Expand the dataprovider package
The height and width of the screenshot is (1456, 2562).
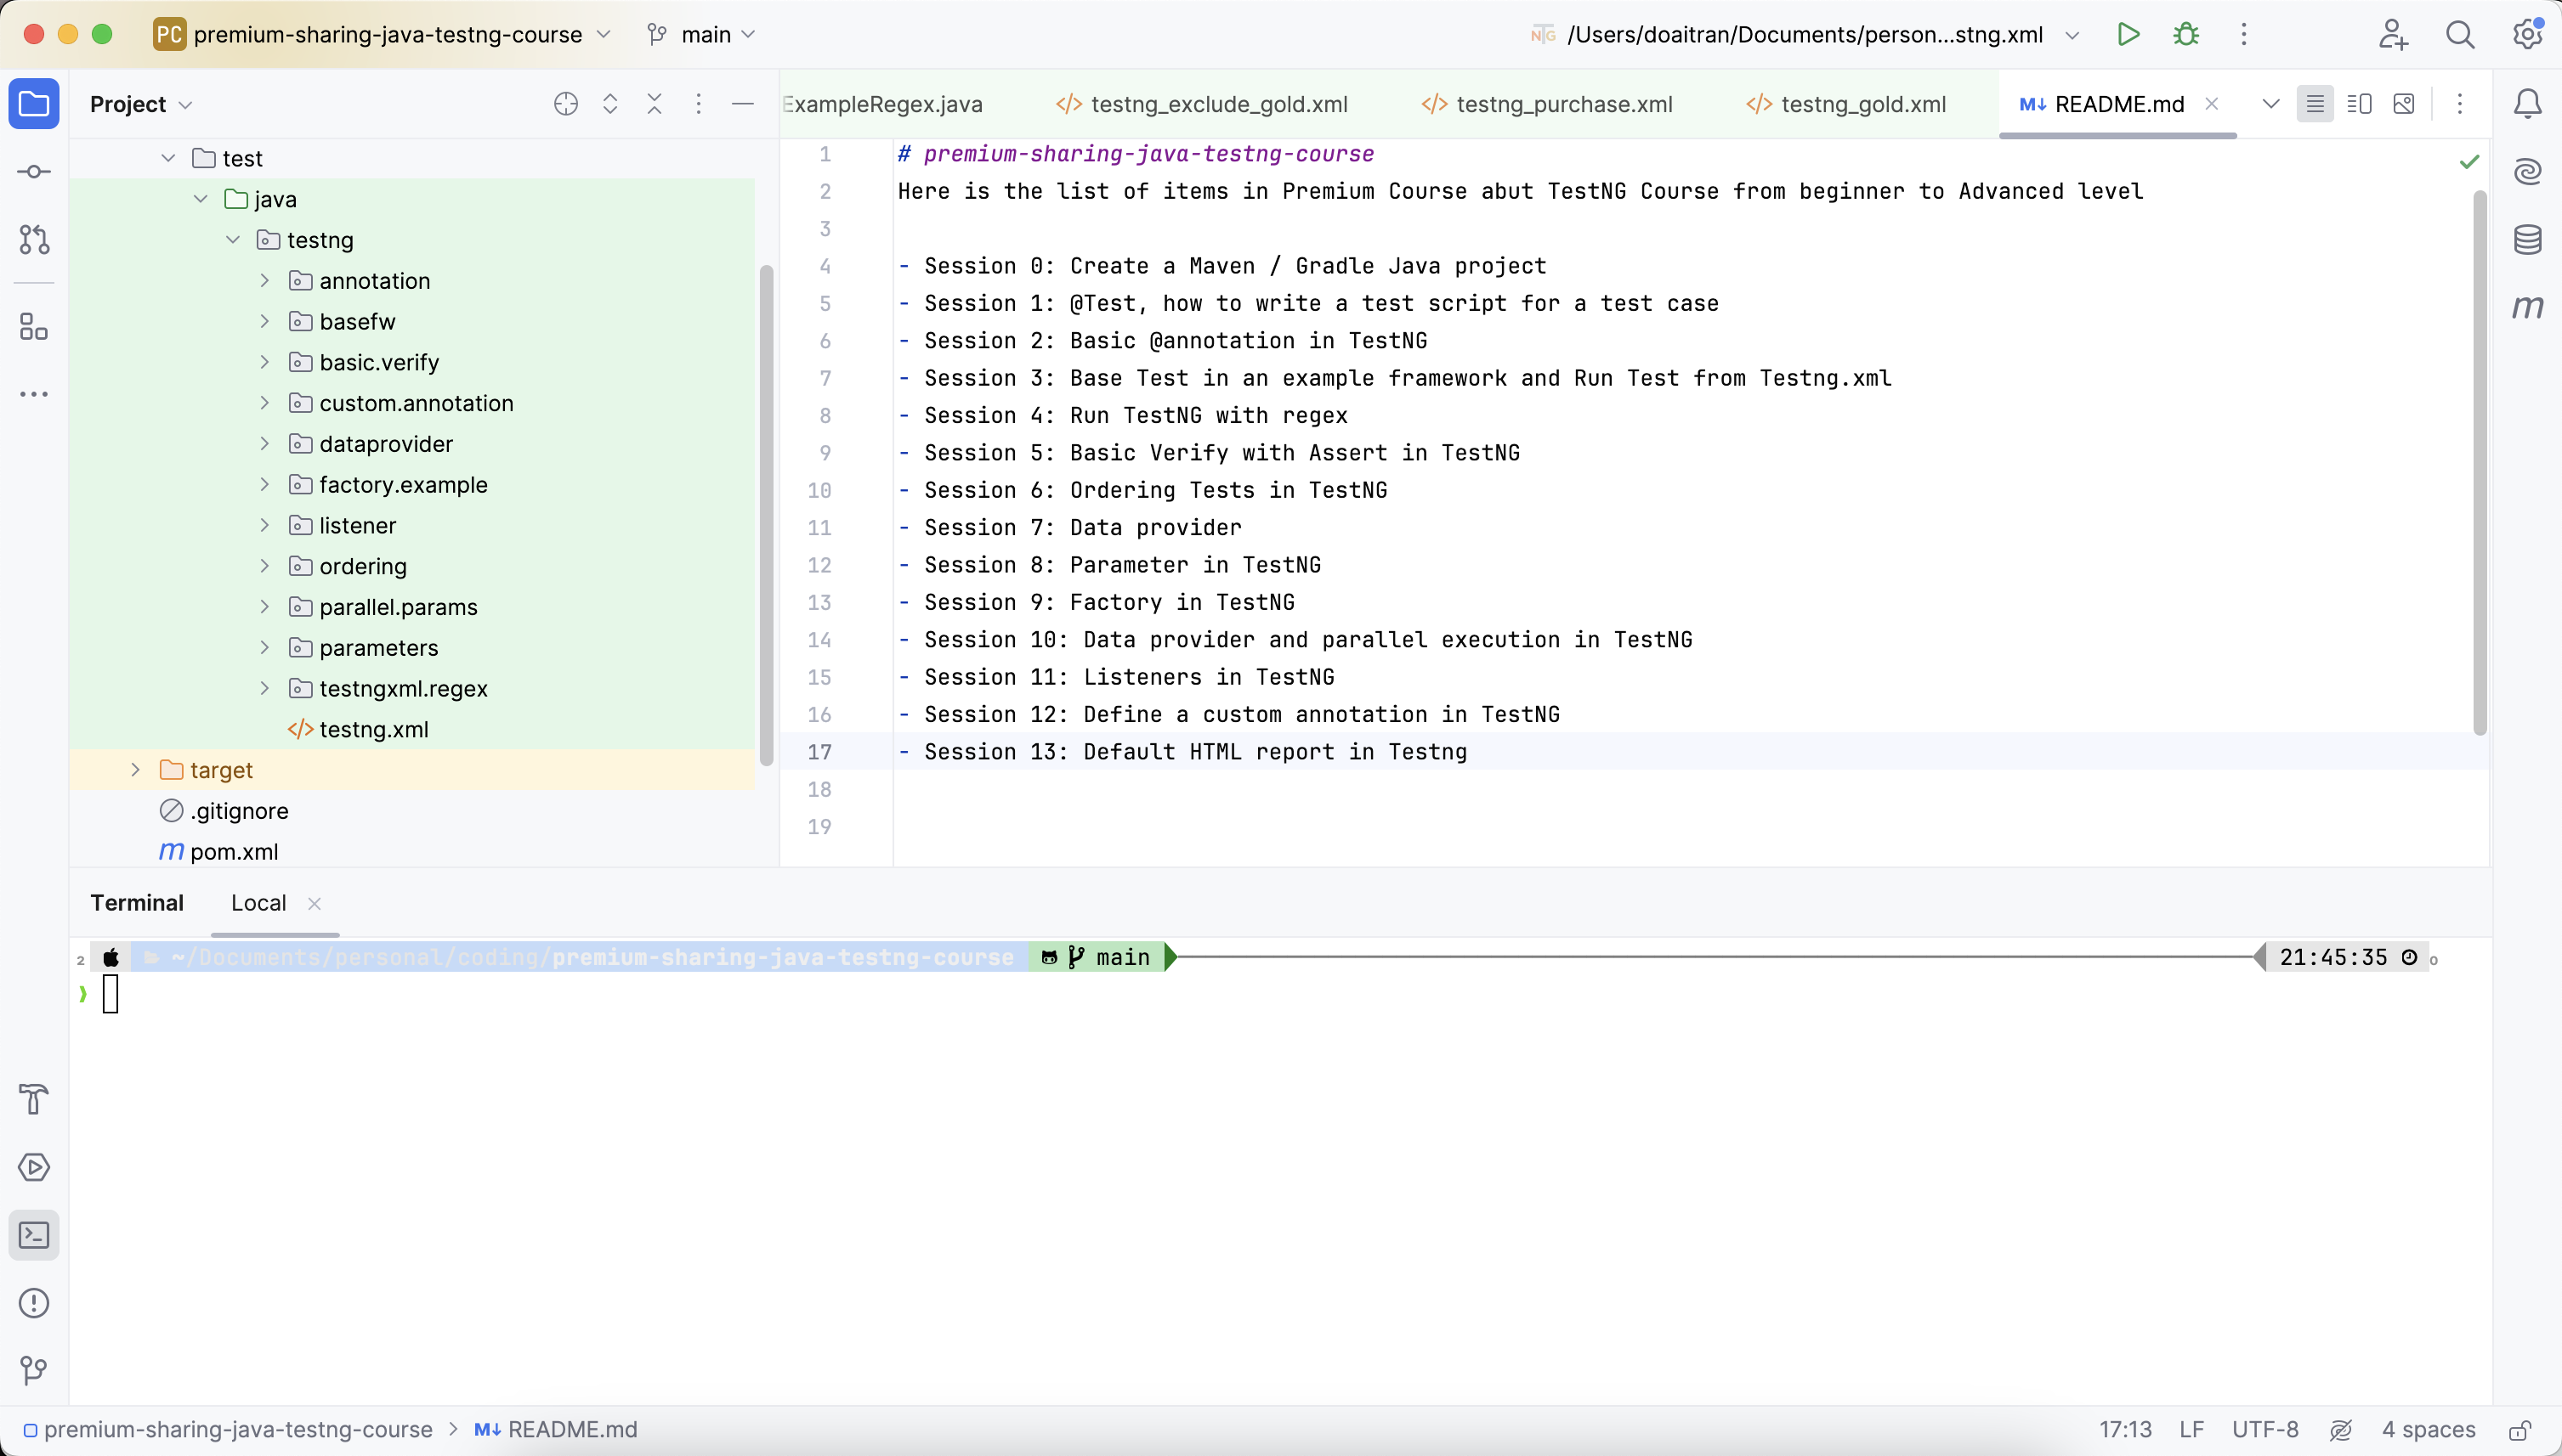(264, 444)
